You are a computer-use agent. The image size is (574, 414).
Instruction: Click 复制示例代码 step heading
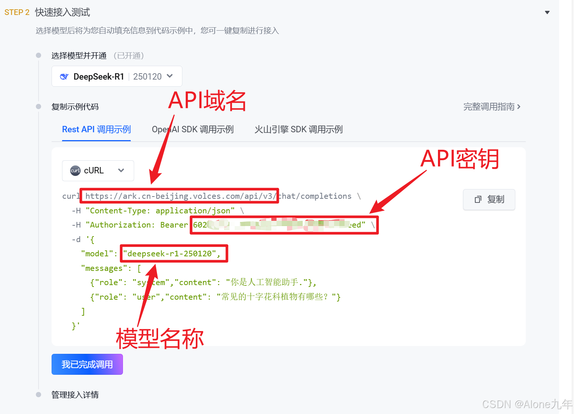(x=75, y=107)
